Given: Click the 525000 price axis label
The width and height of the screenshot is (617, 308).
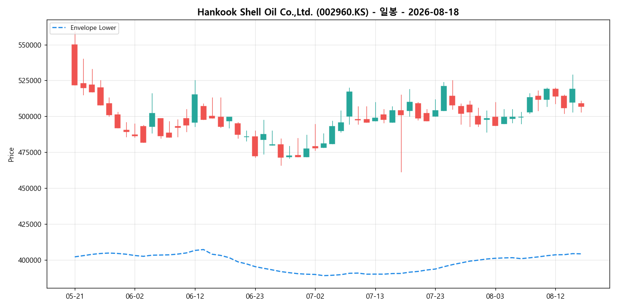Looking at the screenshot, I should point(29,81).
